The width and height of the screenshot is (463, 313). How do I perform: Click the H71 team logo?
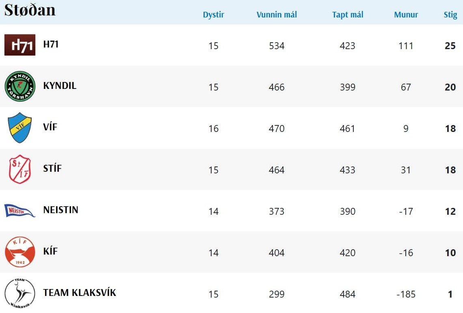20,45
